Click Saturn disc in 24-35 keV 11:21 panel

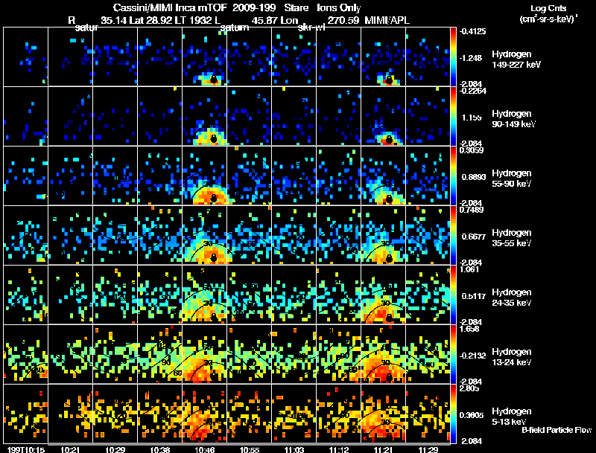click(389, 318)
